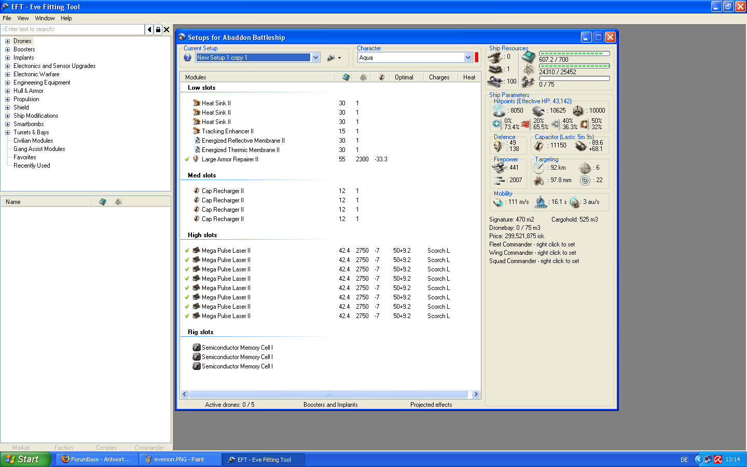
Task: Expand the Shield tree node
Action: coord(7,107)
